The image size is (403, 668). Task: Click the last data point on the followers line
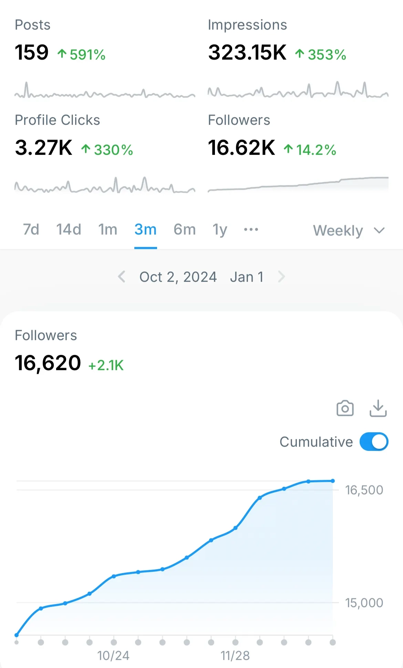click(332, 480)
